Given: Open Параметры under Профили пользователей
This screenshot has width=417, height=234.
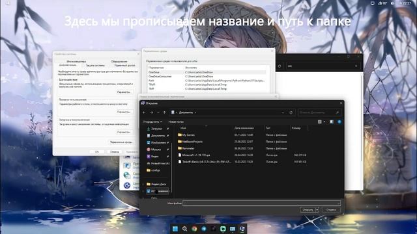Looking at the screenshot, I should pos(124,112).
